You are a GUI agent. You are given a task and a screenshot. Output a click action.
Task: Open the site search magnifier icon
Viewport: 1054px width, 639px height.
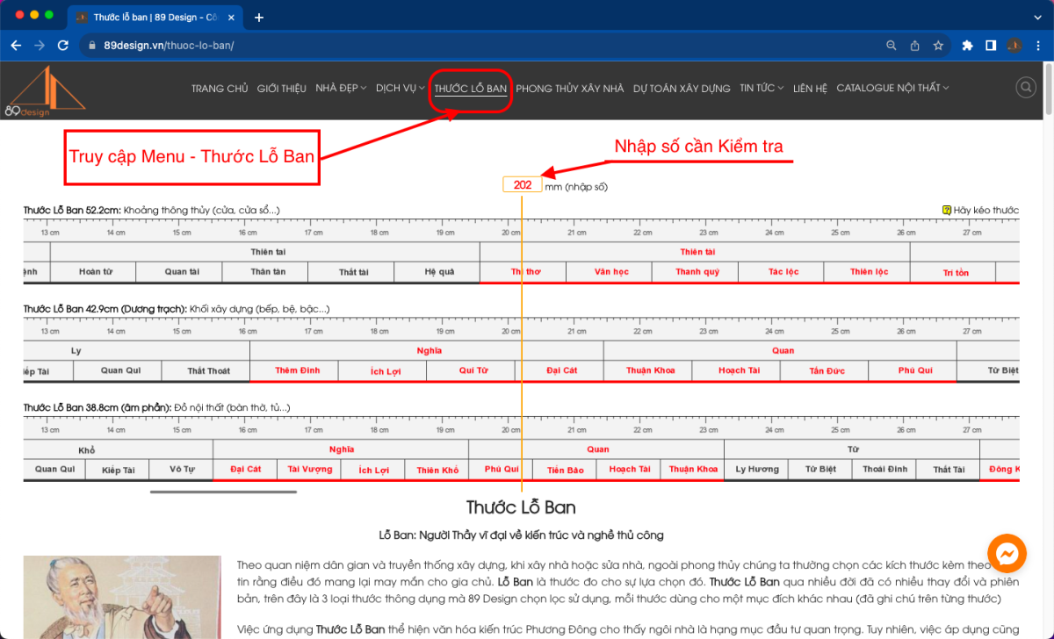[x=1025, y=87]
